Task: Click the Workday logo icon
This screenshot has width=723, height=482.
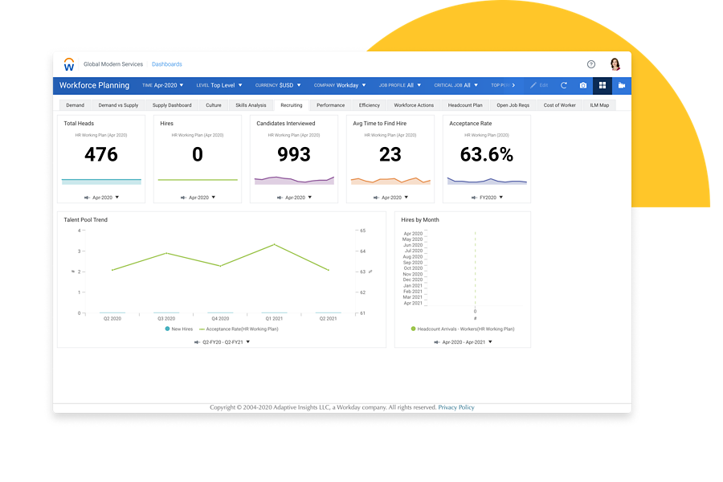Action: [x=69, y=64]
